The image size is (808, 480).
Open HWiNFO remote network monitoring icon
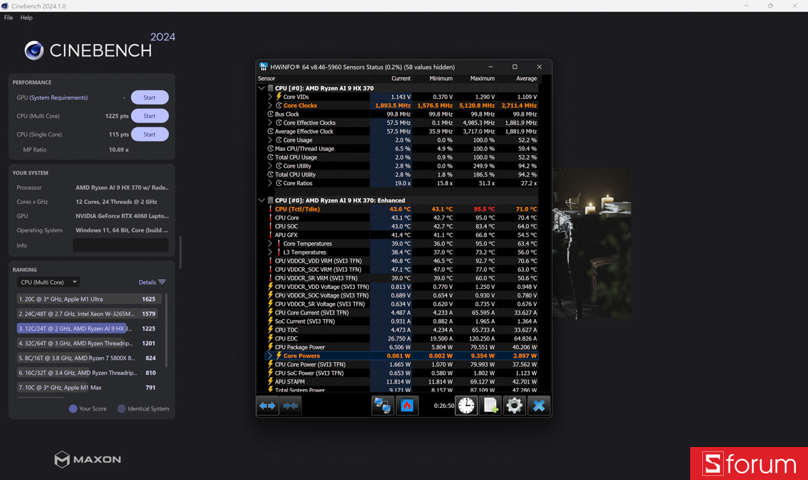tap(382, 405)
